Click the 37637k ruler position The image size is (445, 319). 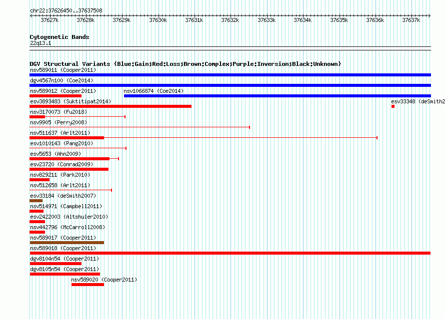(411, 20)
